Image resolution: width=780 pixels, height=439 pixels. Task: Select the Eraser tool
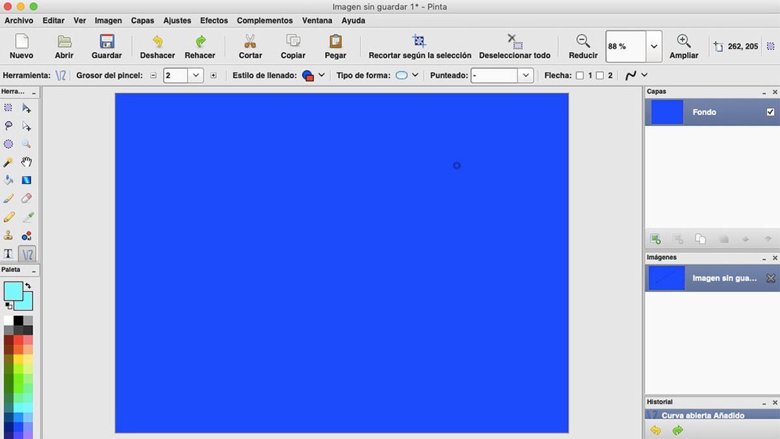pyautogui.click(x=26, y=199)
